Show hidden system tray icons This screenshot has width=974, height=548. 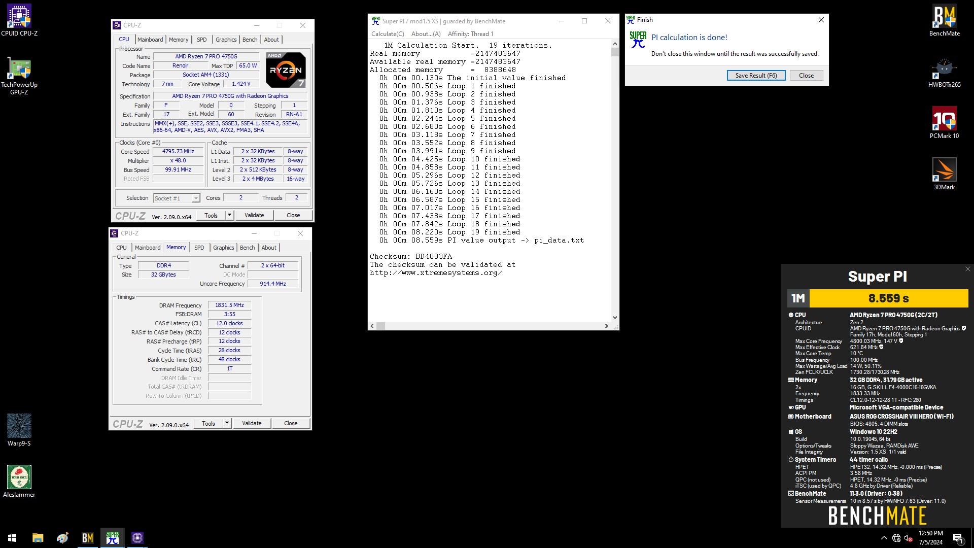tap(884, 538)
